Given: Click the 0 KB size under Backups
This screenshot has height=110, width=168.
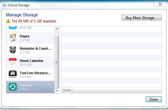Looking at the screenshot, I should (23, 89).
